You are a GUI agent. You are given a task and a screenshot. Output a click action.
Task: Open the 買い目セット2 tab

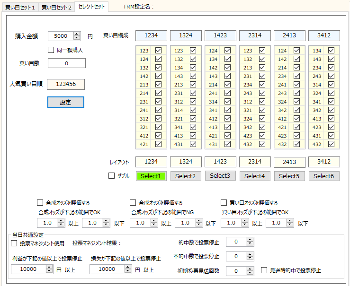tap(56, 8)
